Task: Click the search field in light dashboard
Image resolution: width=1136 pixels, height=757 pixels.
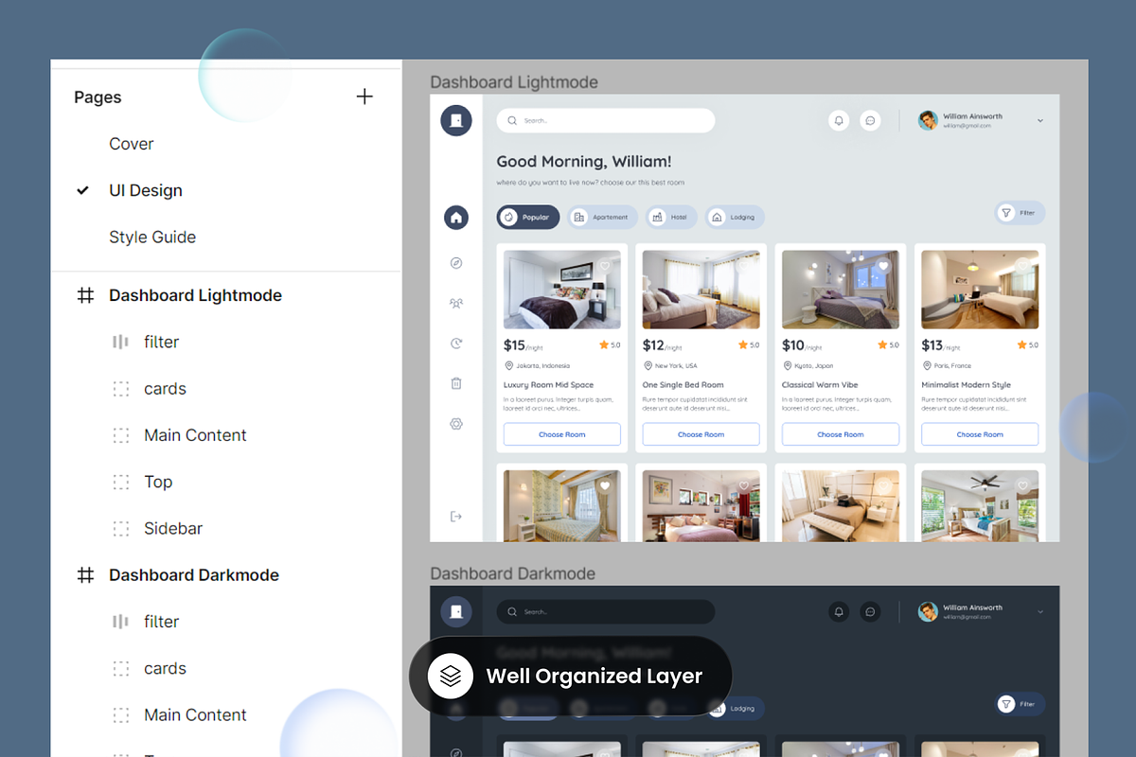Action: pyautogui.click(x=606, y=120)
